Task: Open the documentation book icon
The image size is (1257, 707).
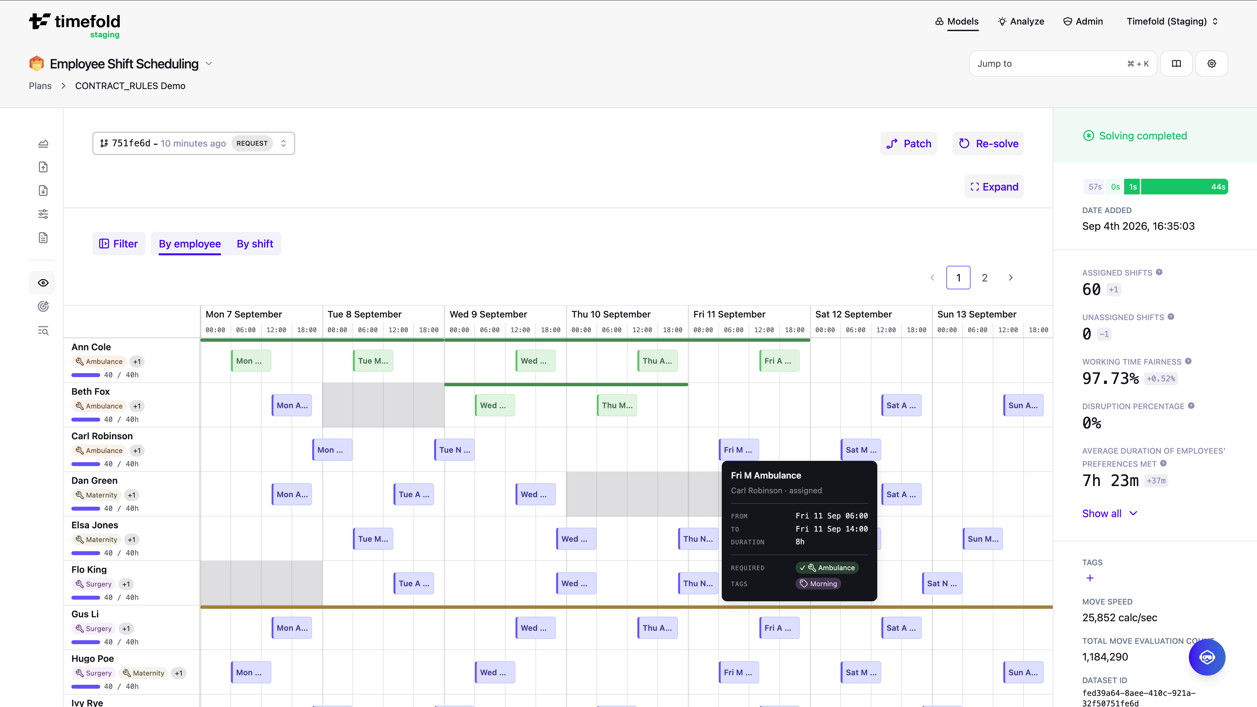Action: [x=1176, y=63]
